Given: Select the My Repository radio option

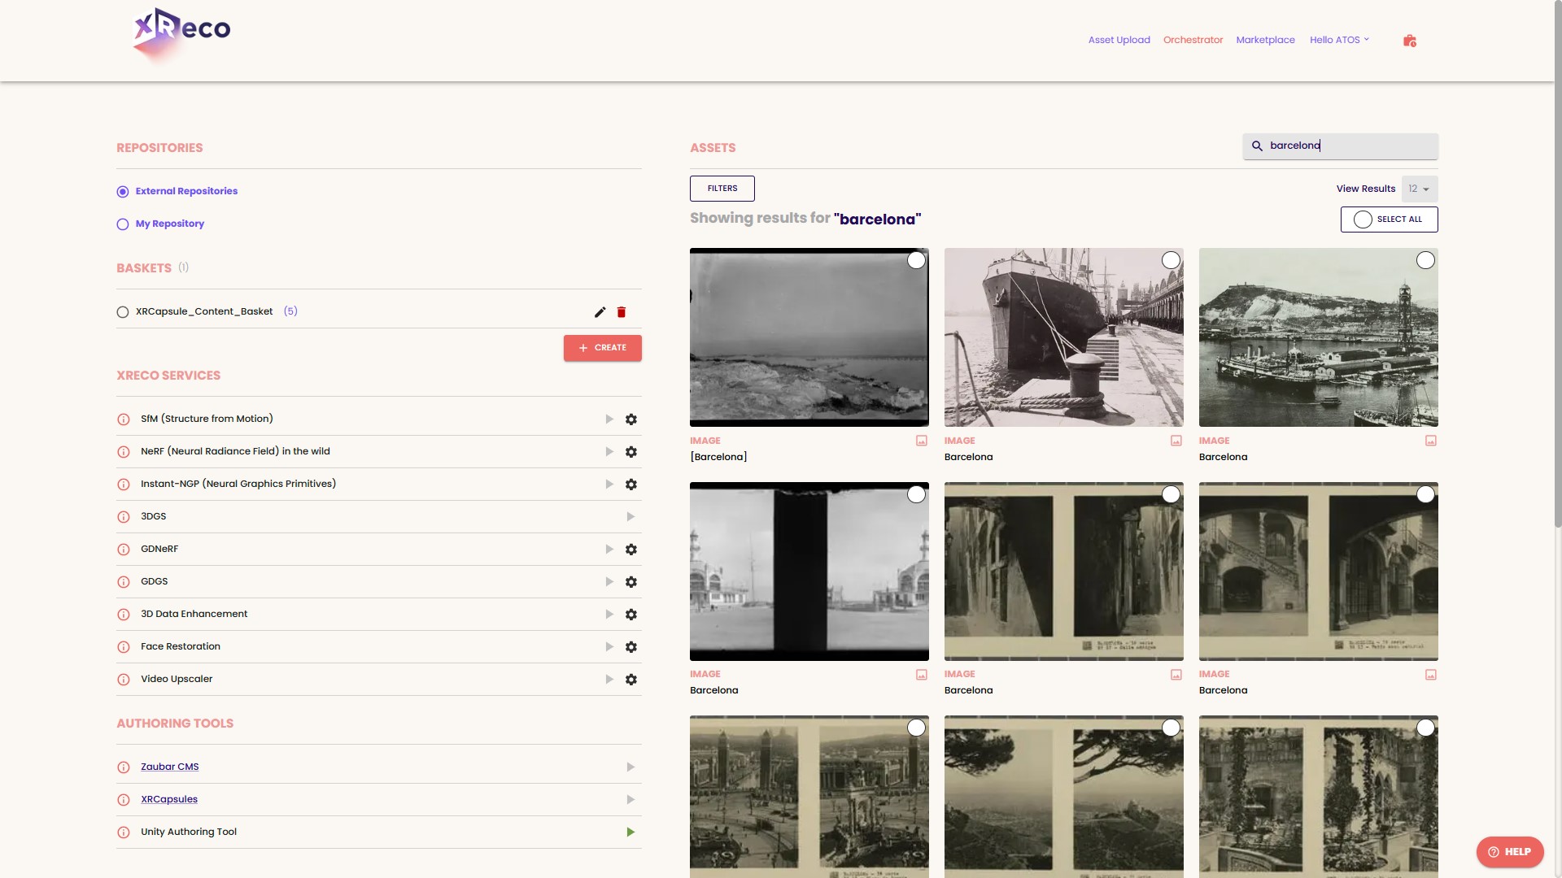Looking at the screenshot, I should [123, 224].
